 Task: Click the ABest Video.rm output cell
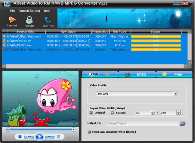[120, 37]
